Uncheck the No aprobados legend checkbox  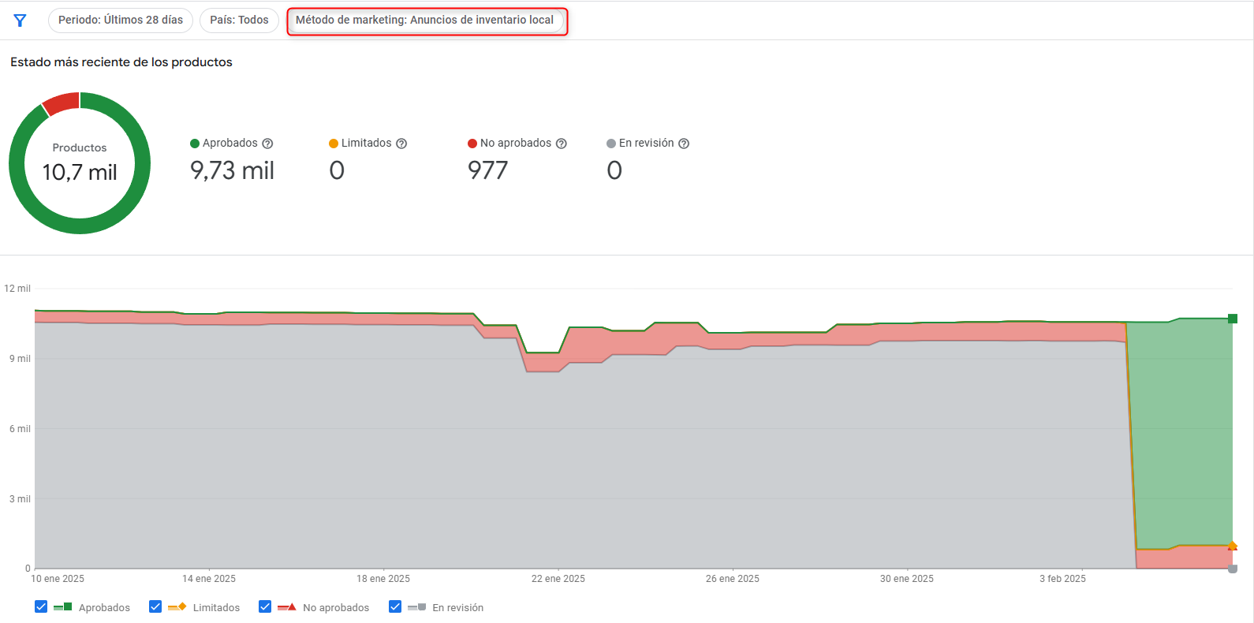(265, 606)
